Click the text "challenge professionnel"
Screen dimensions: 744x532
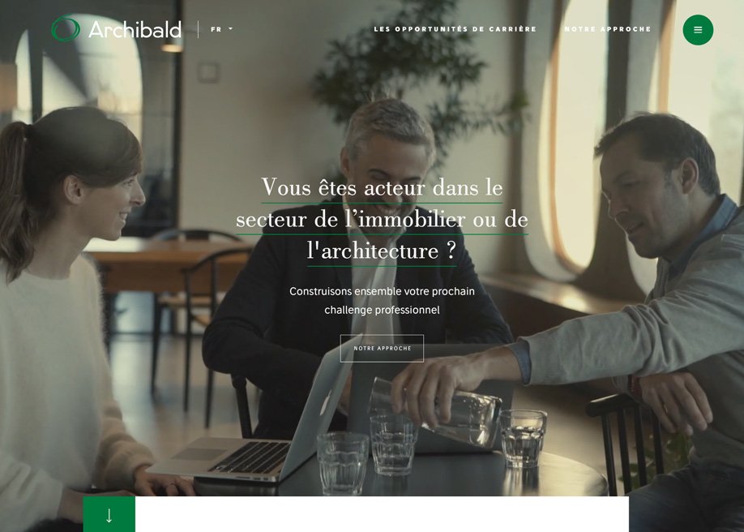[382, 310]
